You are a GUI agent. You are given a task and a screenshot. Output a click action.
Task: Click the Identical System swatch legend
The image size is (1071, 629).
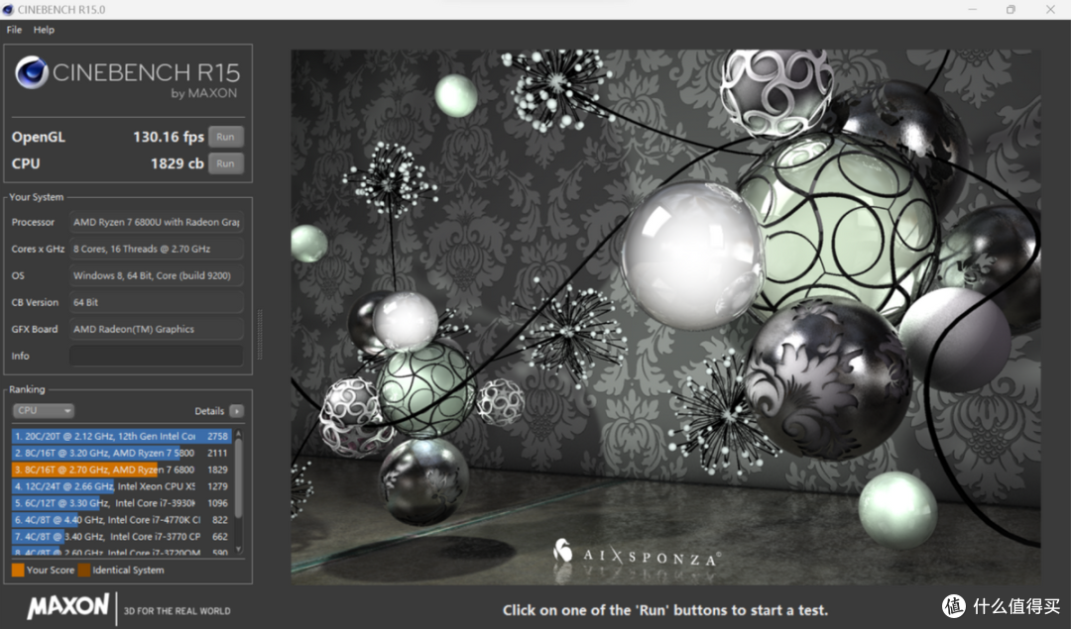pos(84,571)
